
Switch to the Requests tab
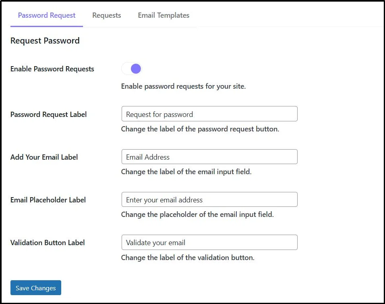(106, 15)
